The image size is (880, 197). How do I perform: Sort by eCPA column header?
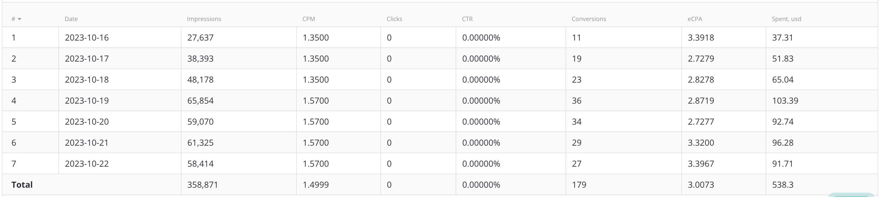[695, 19]
